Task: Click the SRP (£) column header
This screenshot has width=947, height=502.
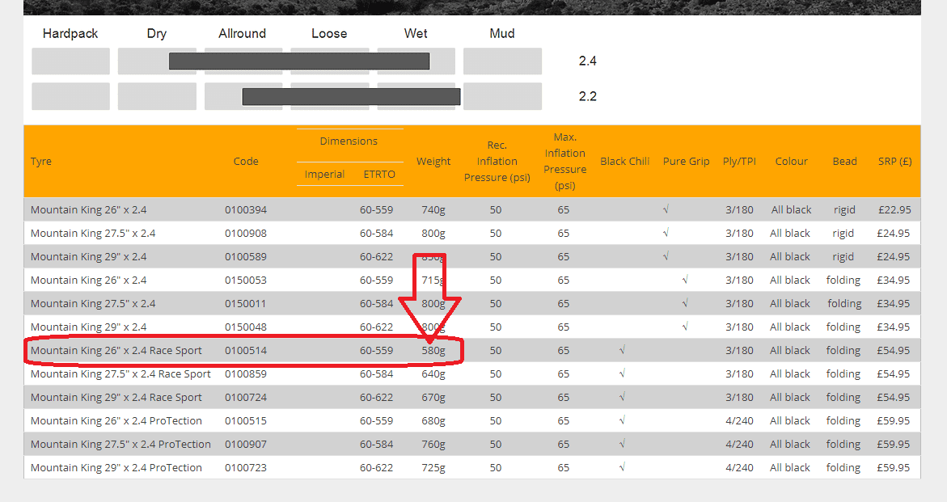Action: (x=894, y=161)
